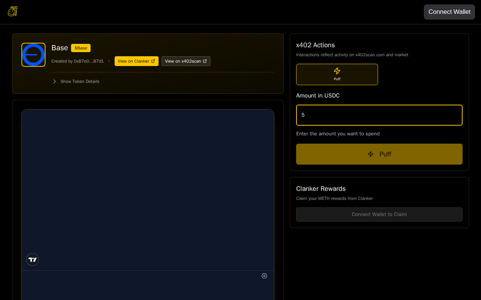Click the x402scan.com activity description text
The image size is (481, 300).
[352, 55]
